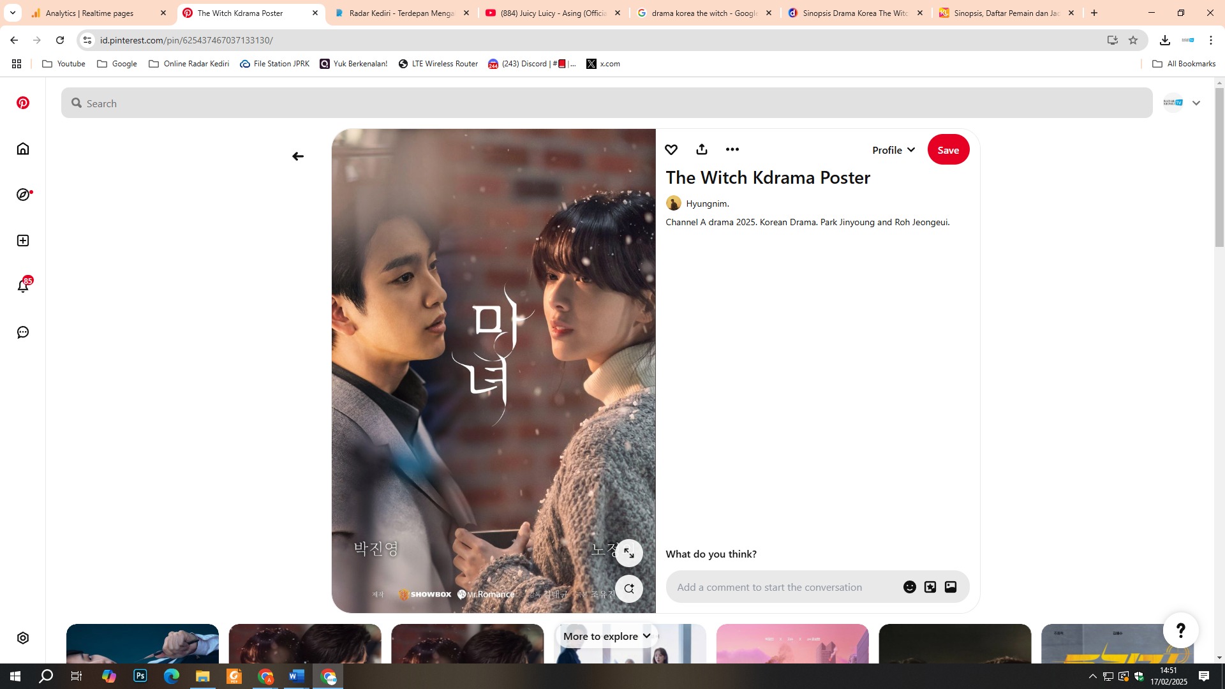
Task: Click the Pinterest logo icon
Action: pyautogui.click(x=23, y=103)
